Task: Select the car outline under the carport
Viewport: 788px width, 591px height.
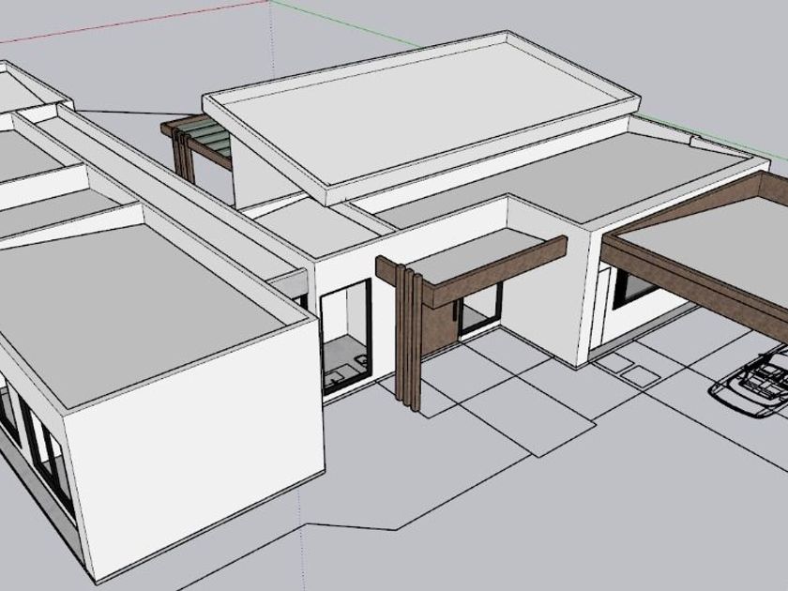Action: click(x=750, y=384)
